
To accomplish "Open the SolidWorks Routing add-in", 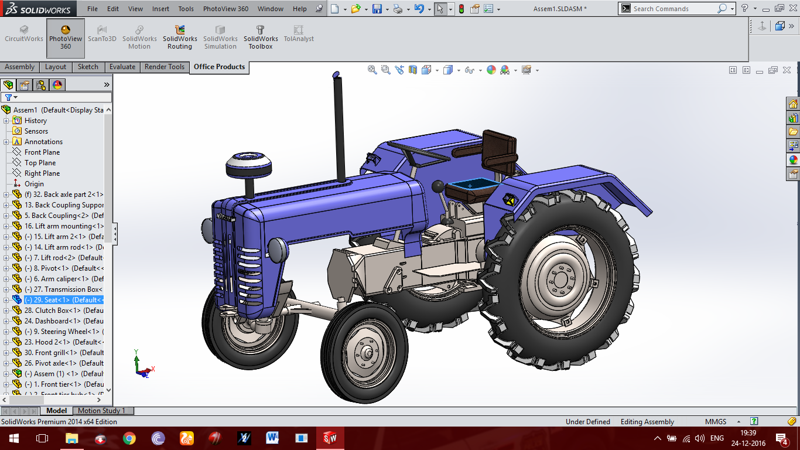I will pos(180,37).
